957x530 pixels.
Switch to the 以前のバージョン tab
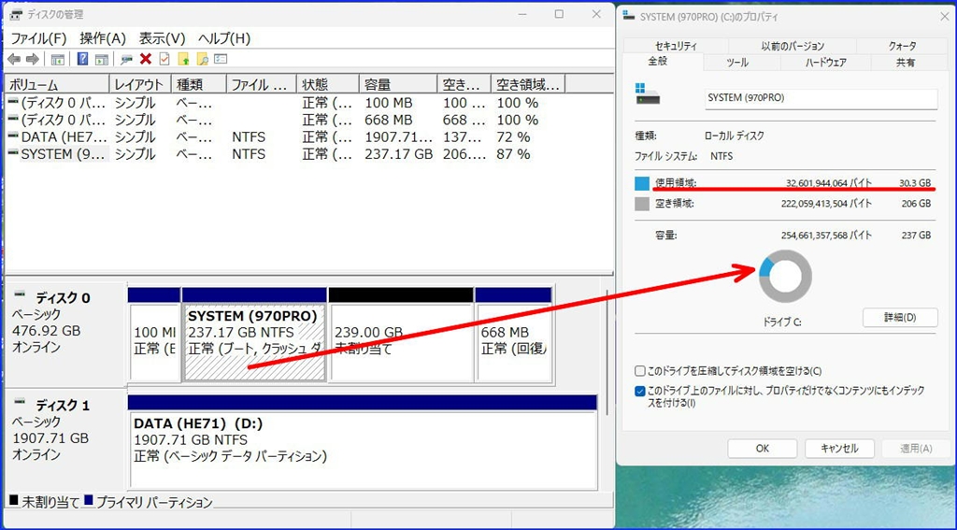click(x=793, y=46)
